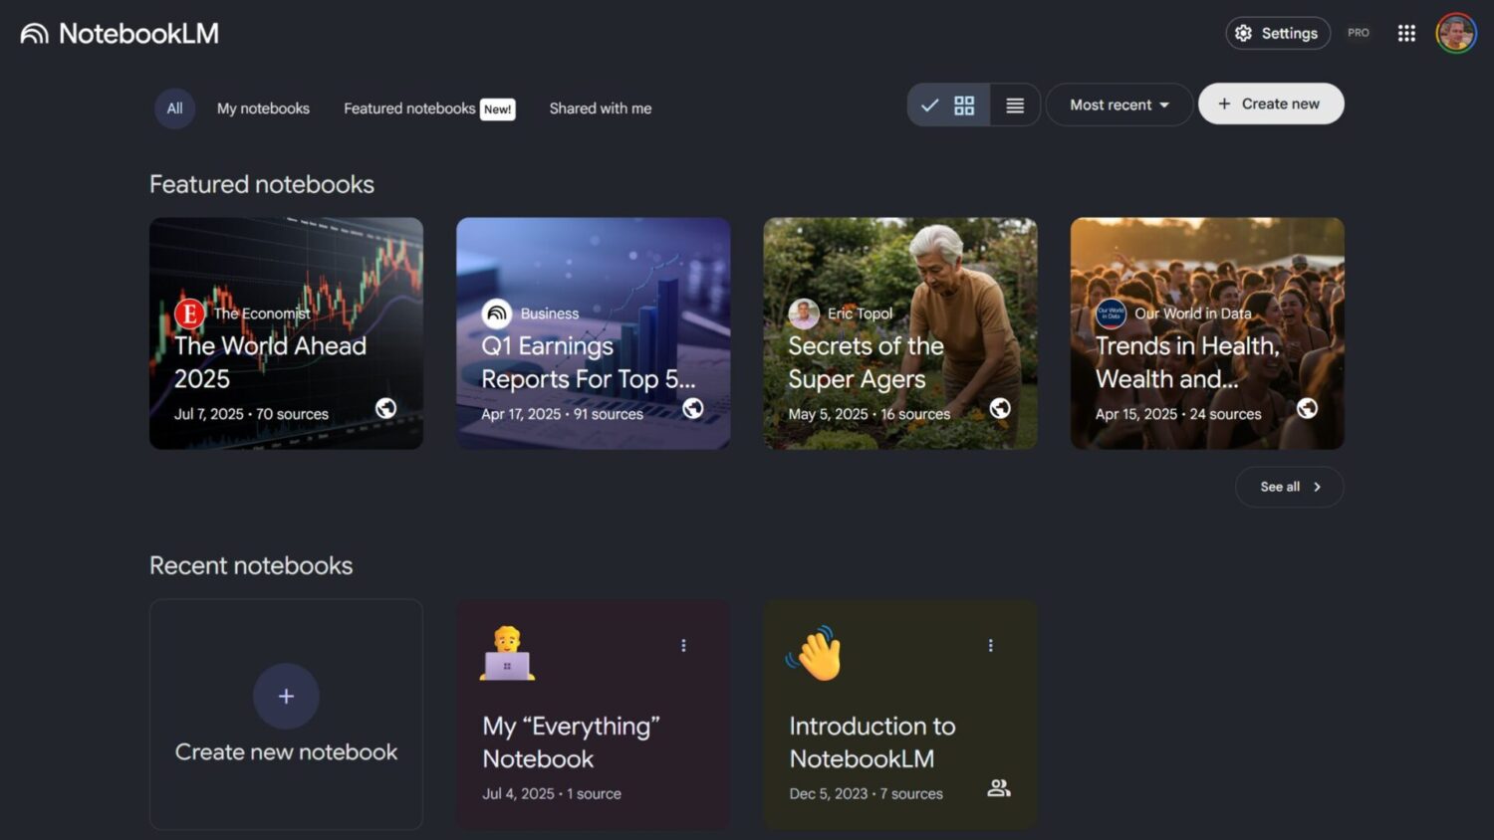This screenshot has width=1494, height=840.
Task: Expand the Most recent sort dropdown
Action: pos(1119,105)
